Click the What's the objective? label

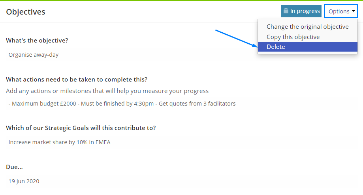tap(37, 41)
